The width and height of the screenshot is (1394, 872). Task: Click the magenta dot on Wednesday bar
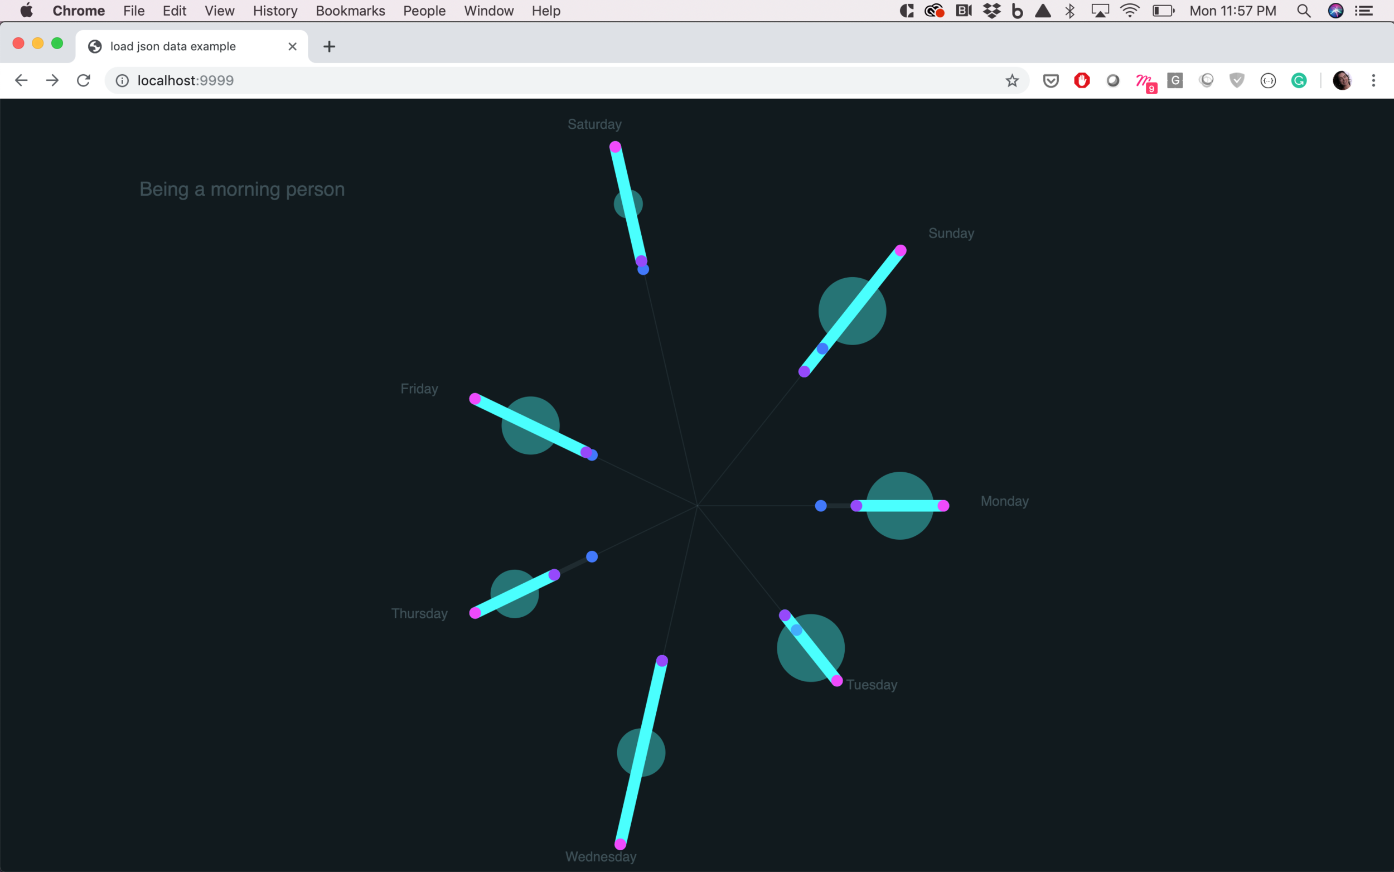point(620,844)
